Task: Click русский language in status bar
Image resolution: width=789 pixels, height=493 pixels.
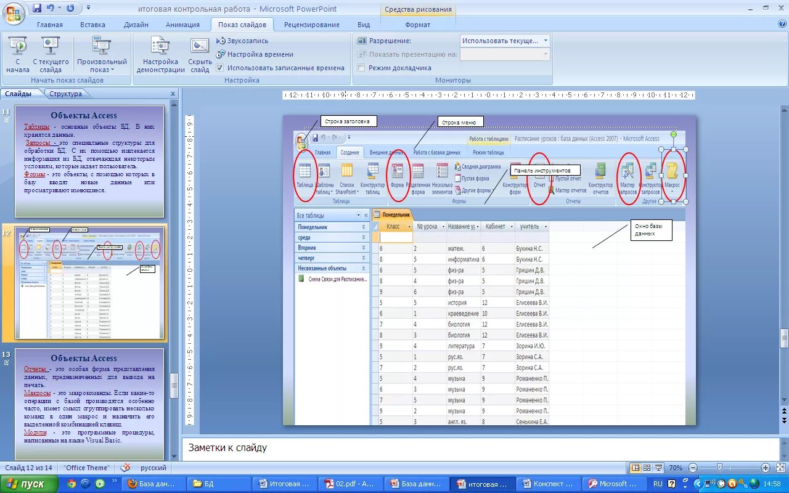Action: 153,468
